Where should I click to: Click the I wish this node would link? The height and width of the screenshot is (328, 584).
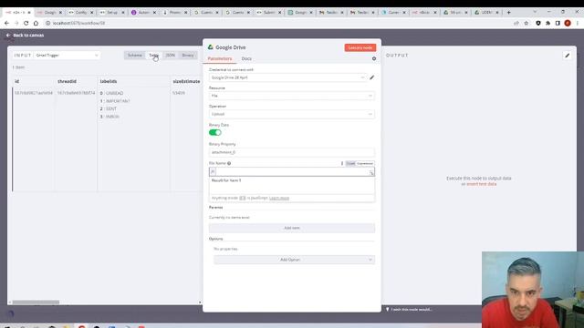click(x=412, y=310)
